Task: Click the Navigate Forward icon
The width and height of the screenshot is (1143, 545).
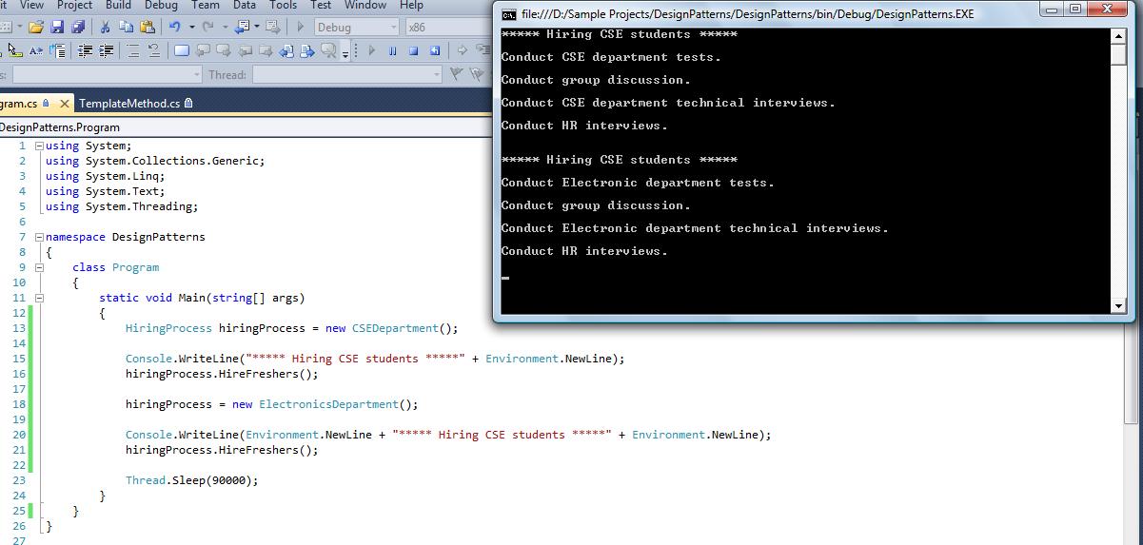Action: (272, 28)
